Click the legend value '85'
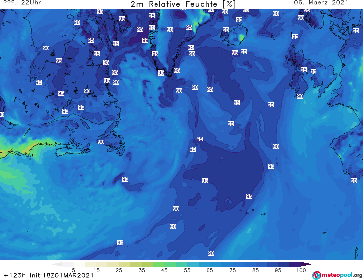363x280 pixels. pos(255,270)
